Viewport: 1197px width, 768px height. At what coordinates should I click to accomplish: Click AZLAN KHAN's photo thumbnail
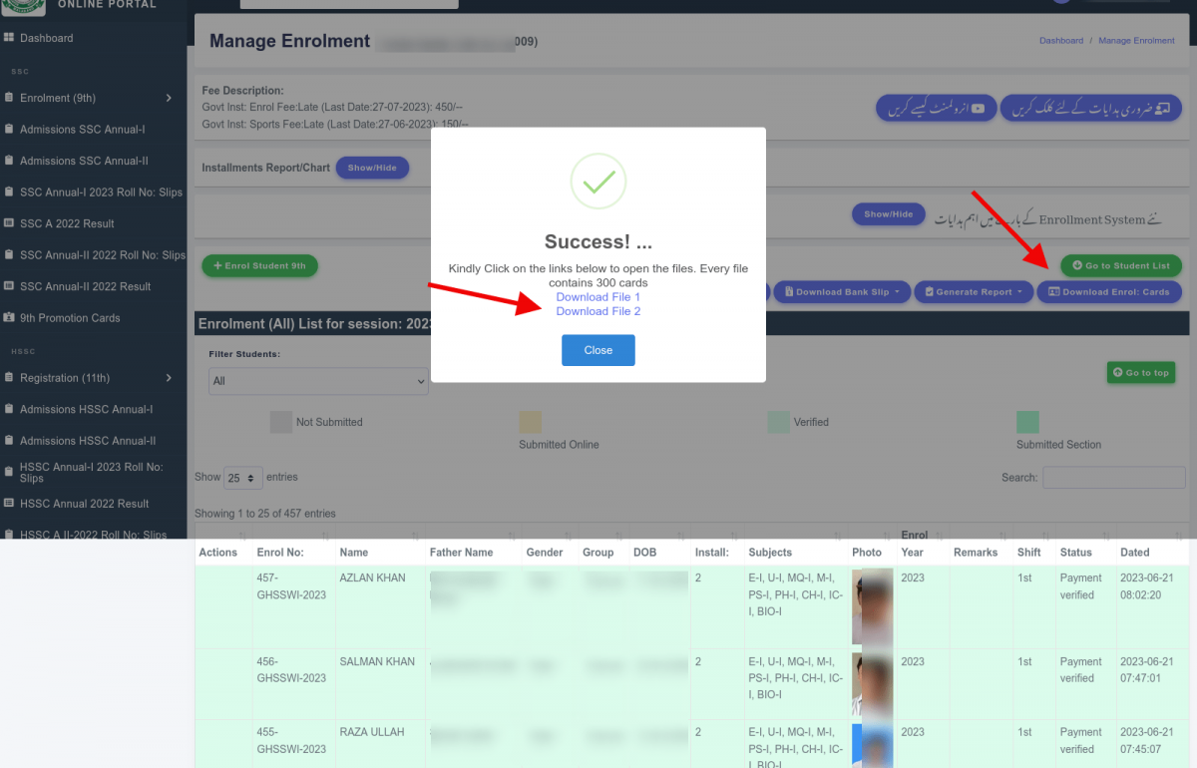[872, 606]
